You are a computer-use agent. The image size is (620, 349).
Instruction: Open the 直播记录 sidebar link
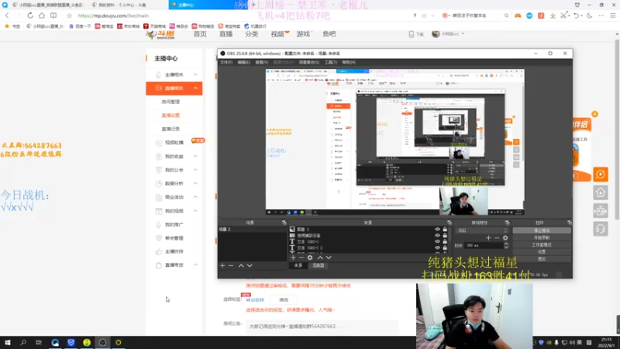[170, 129]
